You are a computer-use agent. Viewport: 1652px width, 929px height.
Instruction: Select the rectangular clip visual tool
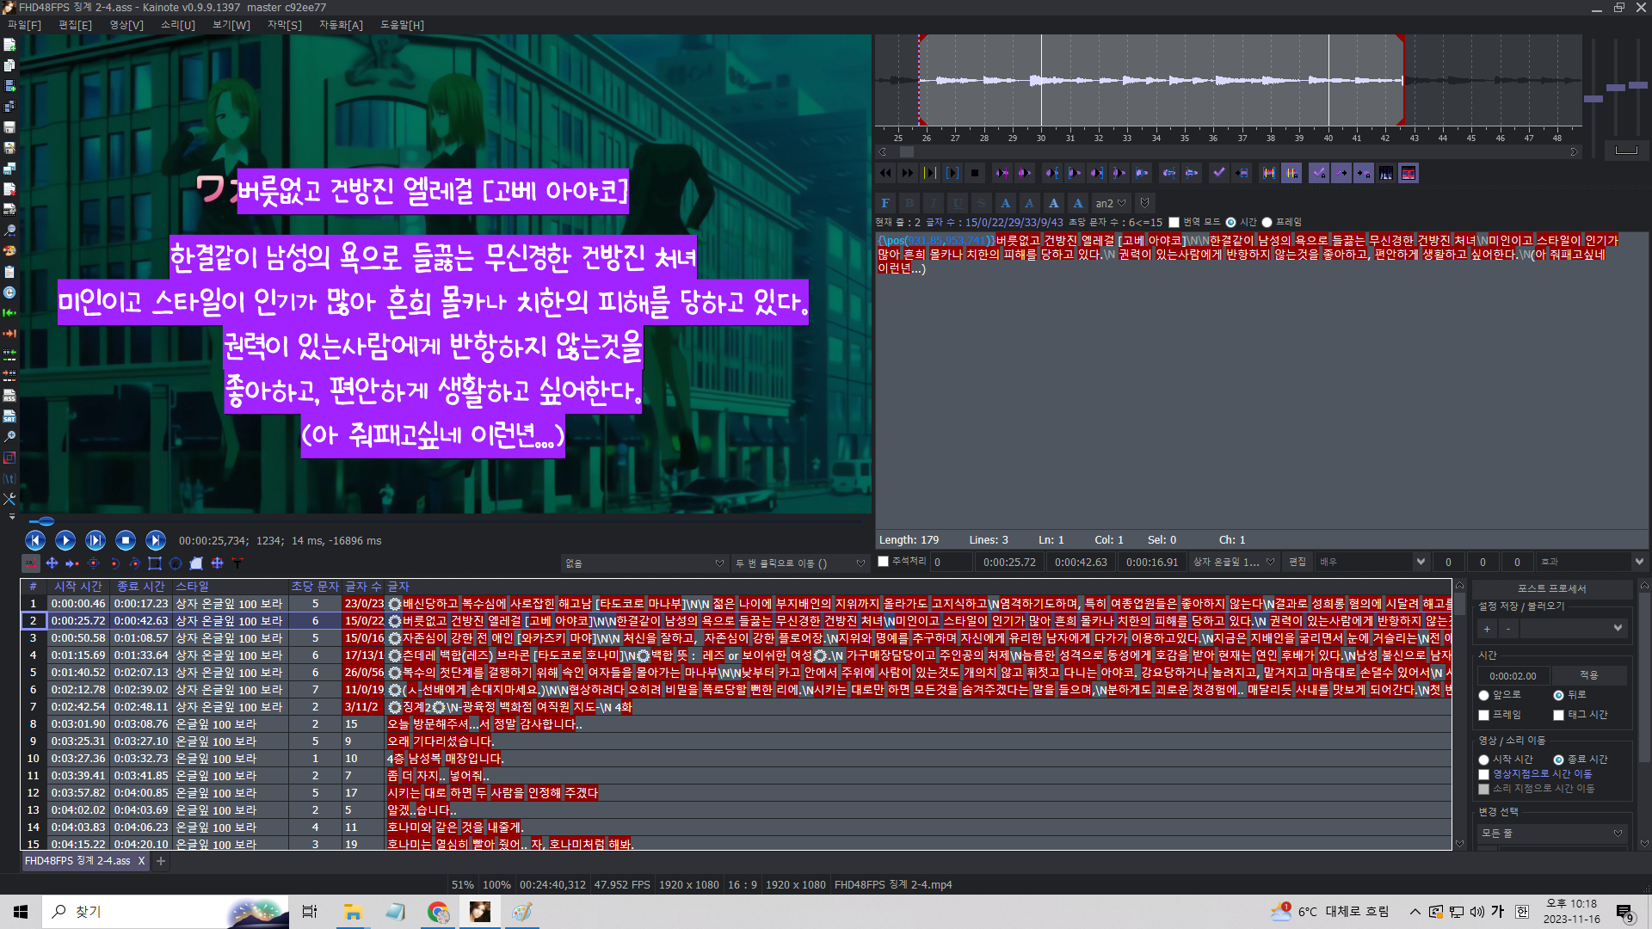coord(155,563)
